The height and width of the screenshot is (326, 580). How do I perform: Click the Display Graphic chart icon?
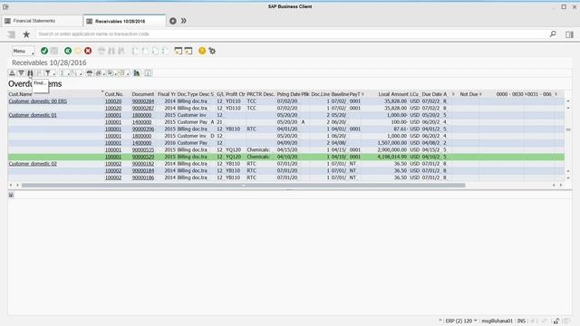click(137, 73)
